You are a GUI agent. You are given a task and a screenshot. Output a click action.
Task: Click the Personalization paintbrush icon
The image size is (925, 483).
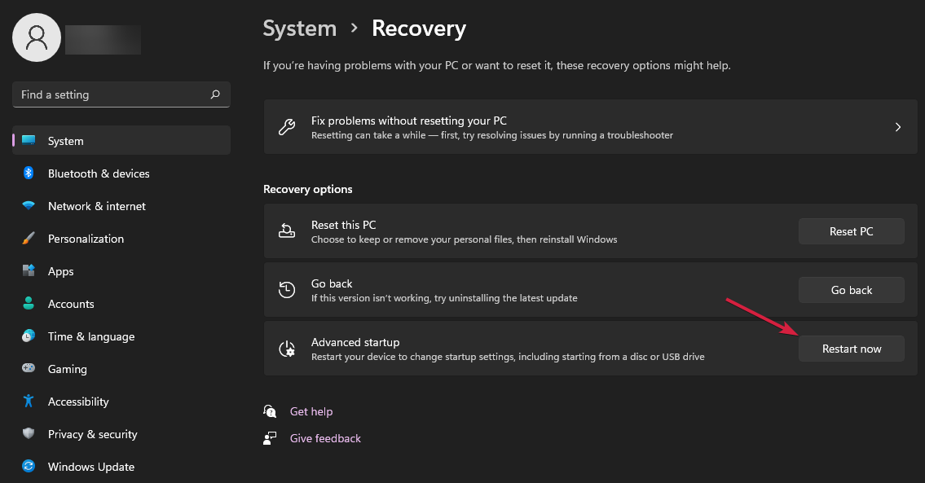[x=27, y=239]
